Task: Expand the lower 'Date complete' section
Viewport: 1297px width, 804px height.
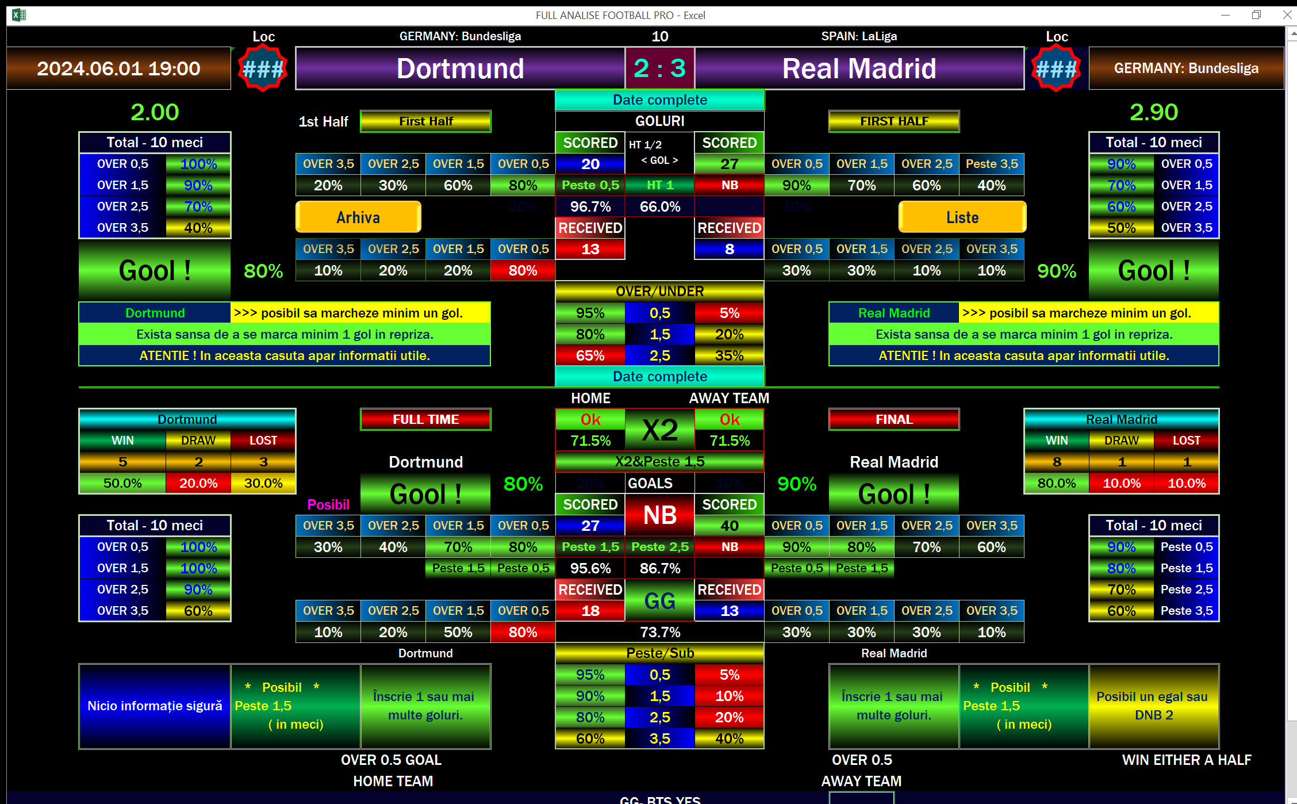Action: coord(659,376)
